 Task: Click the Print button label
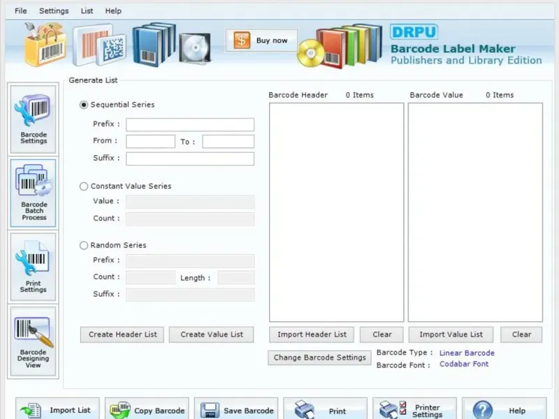click(337, 411)
